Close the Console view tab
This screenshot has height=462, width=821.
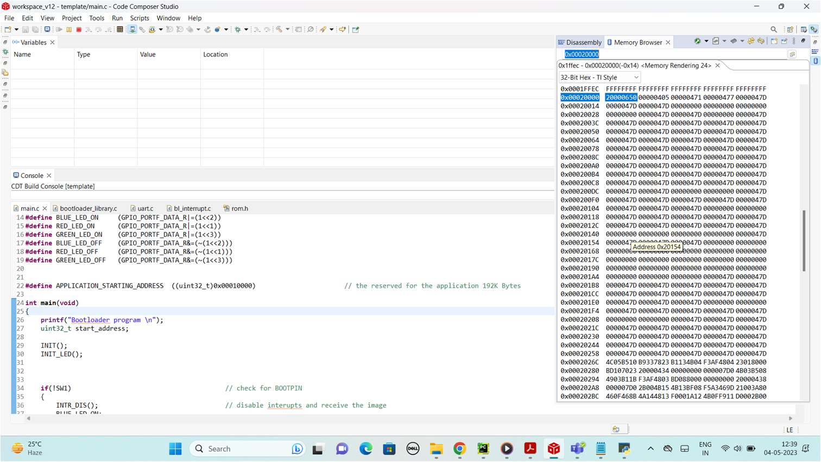click(49, 176)
